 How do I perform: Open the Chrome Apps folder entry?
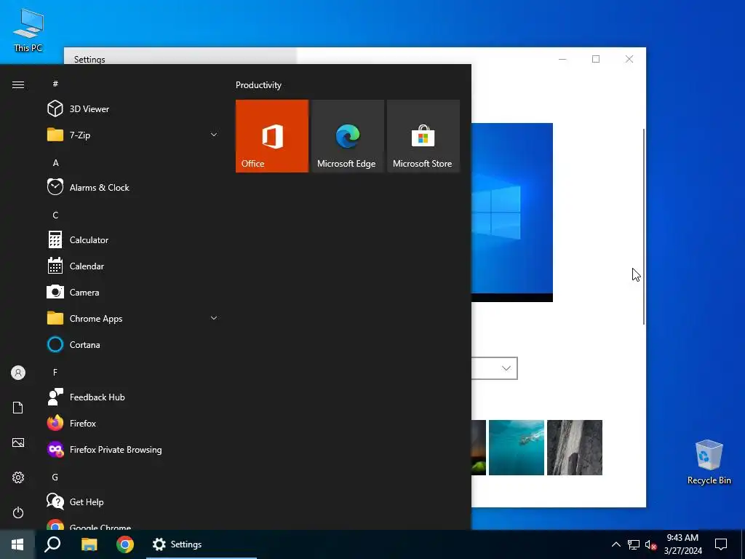133,318
